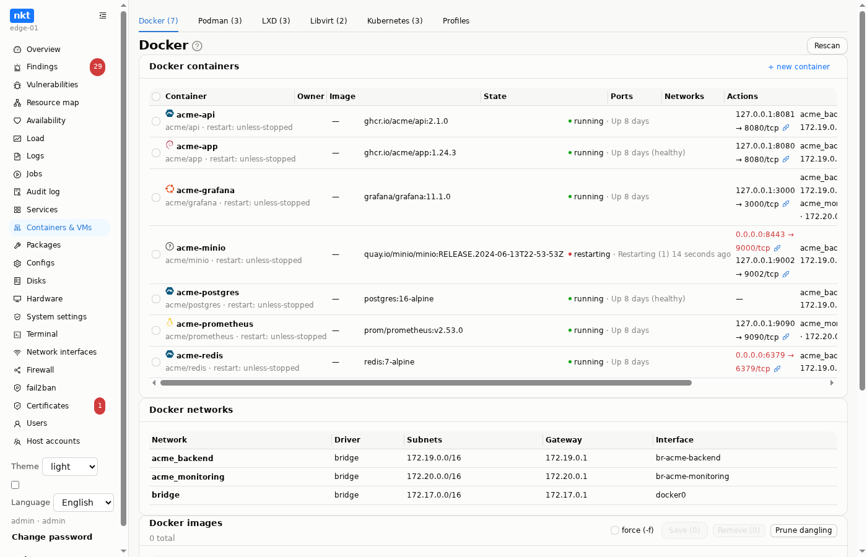867x557 pixels.
Task: Open the Language dropdown
Action: coord(84,503)
